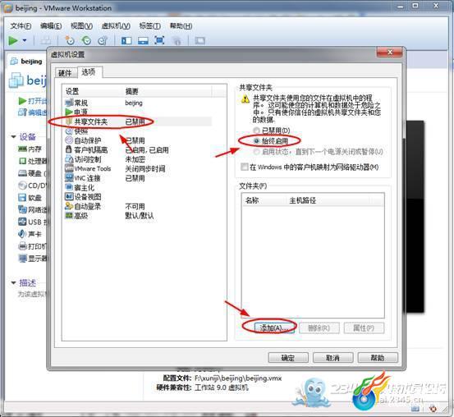Click the 处理器 device in main window
This screenshot has height=417, width=454.
(34, 161)
